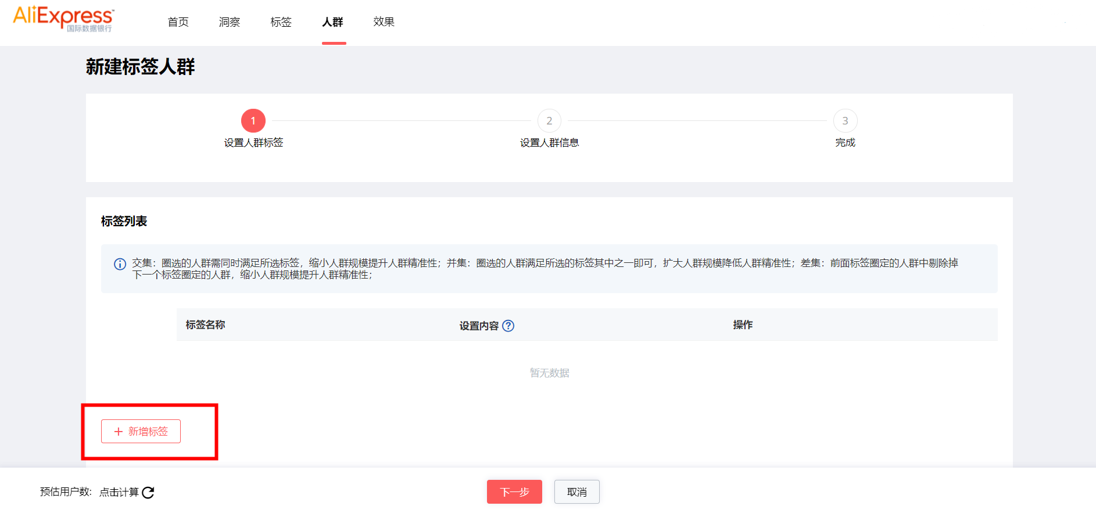Open the 效果 tab

(384, 22)
